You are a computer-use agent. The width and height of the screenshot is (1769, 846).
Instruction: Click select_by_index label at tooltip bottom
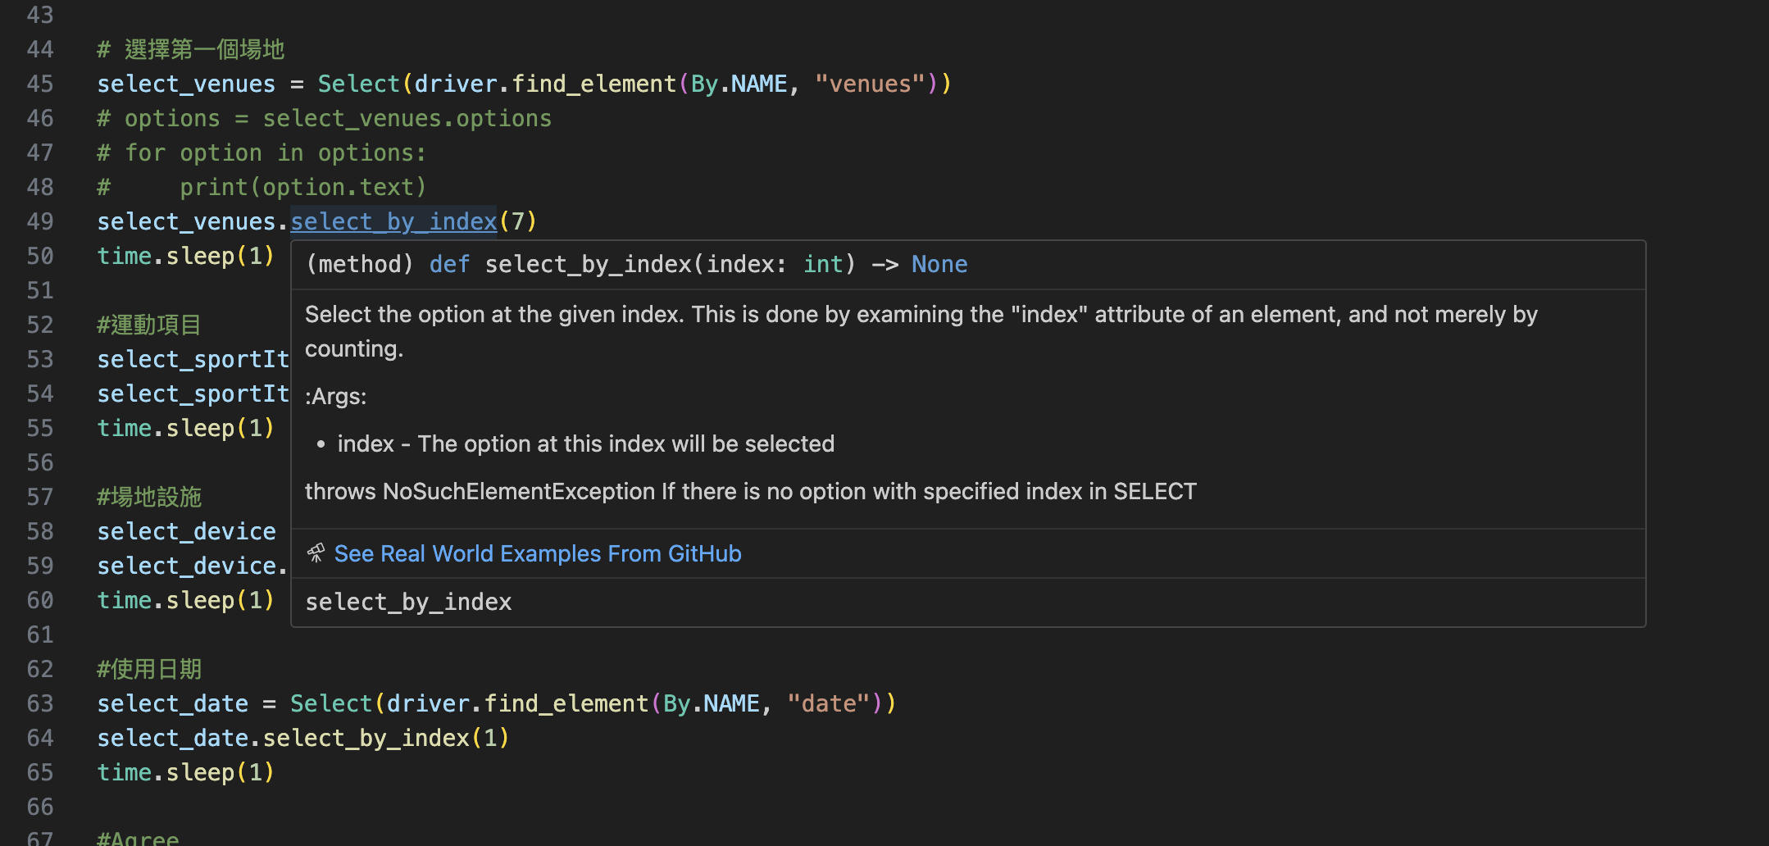tap(408, 602)
